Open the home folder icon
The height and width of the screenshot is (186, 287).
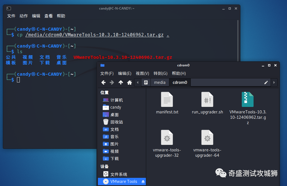[130, 82]
